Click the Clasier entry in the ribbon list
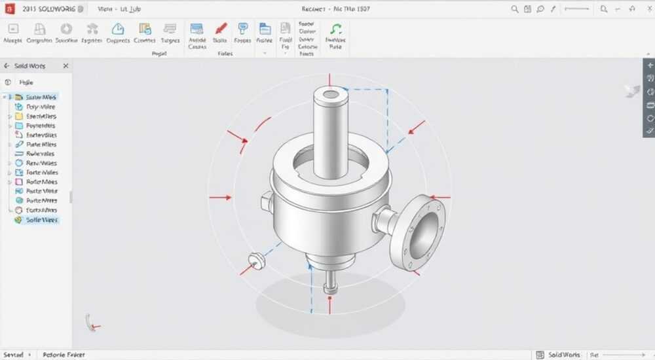This screenshot has height=360, width=655. 307,31
